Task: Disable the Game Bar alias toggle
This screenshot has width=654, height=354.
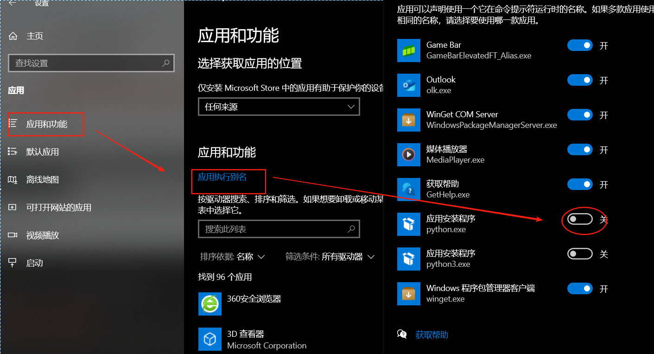Action: point(580,45)
